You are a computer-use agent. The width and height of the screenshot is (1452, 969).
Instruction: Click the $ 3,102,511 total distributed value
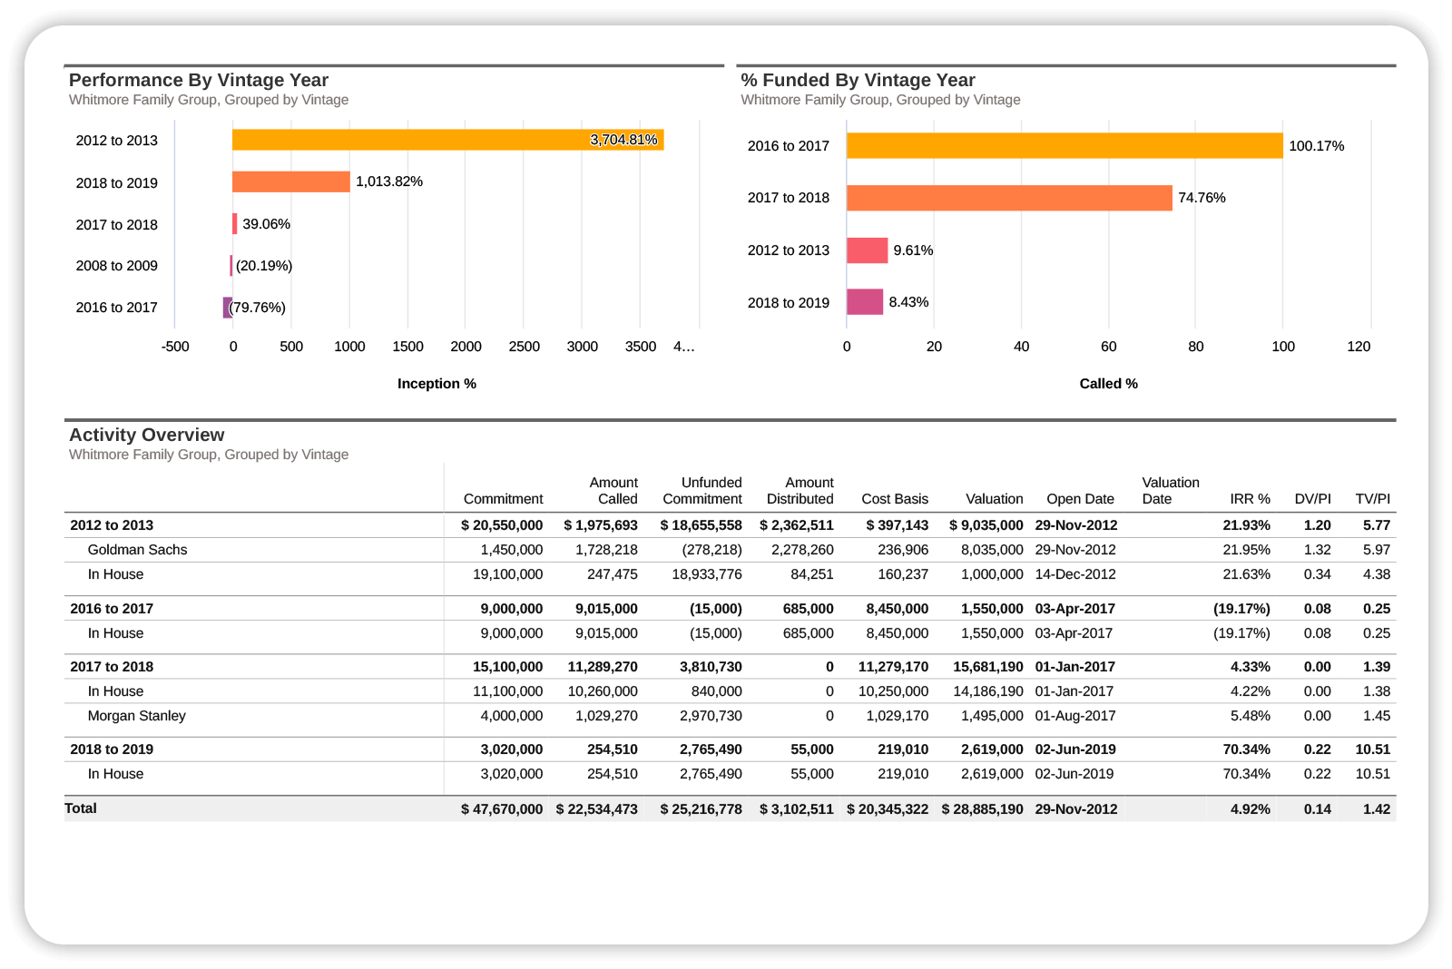797,809
